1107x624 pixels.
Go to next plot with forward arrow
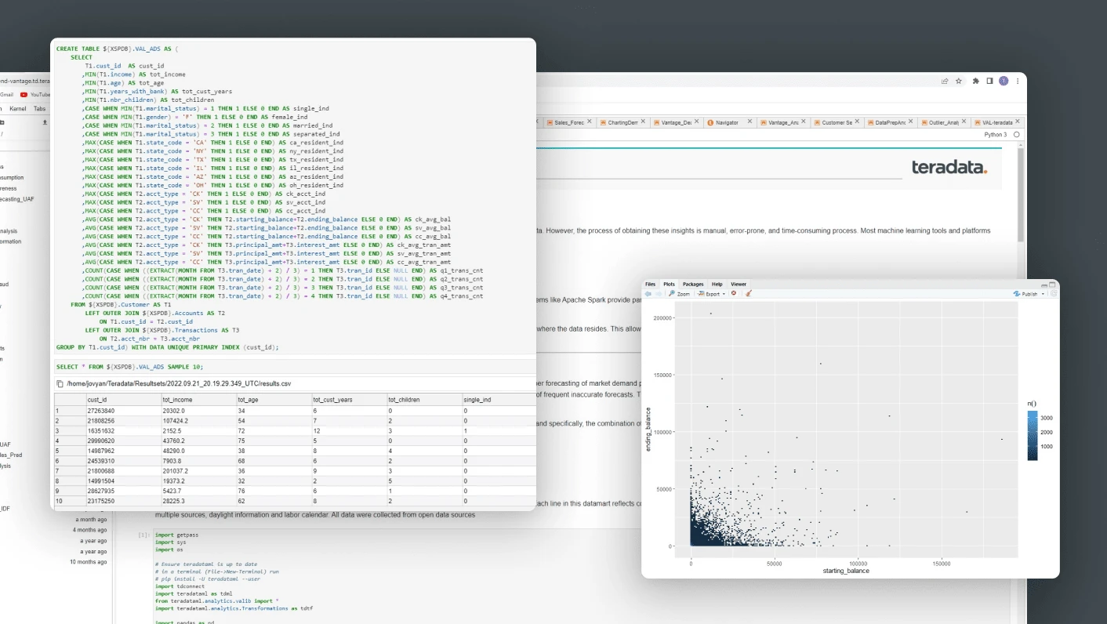pyautogui.click(x=659, y=293)
